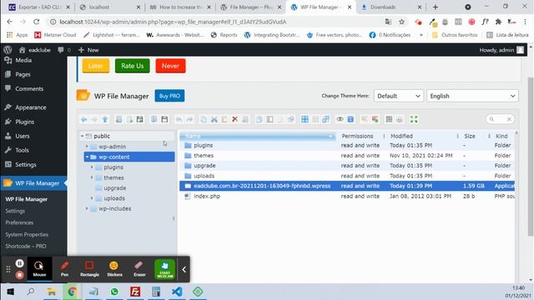534x300 pixels.
Task: Select the Eraser tool in the recorder bar
Action: coord(139,268)
